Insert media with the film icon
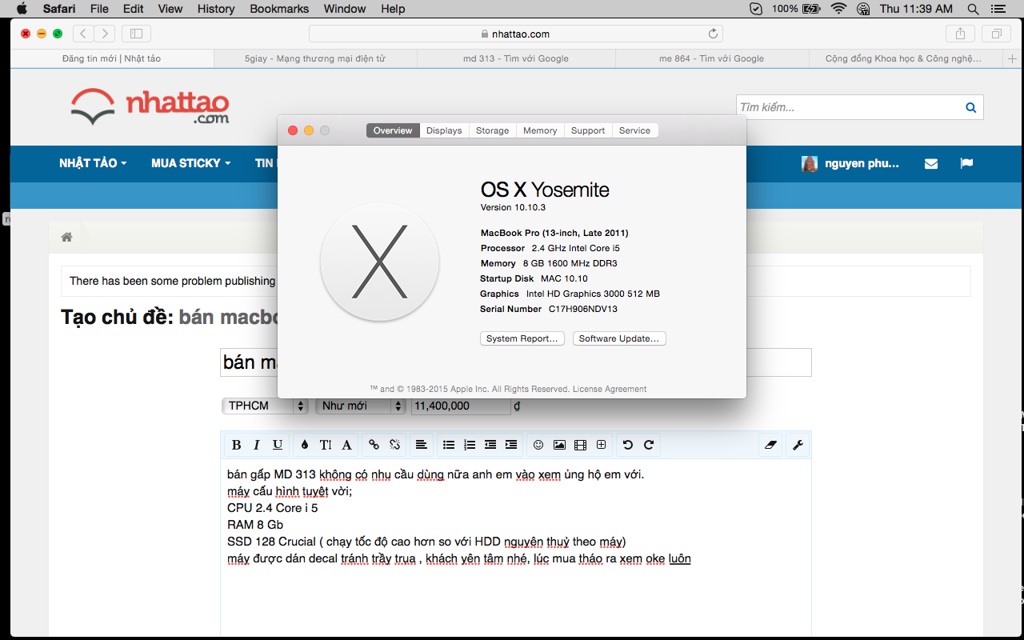This screenshot has height=640, width=1024. pos(580,445)
